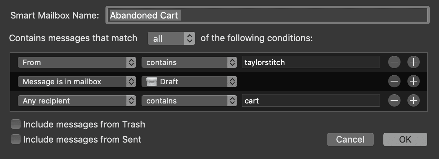Add condition after the Any recipient row
439x159 pixels.
[414, 100]
